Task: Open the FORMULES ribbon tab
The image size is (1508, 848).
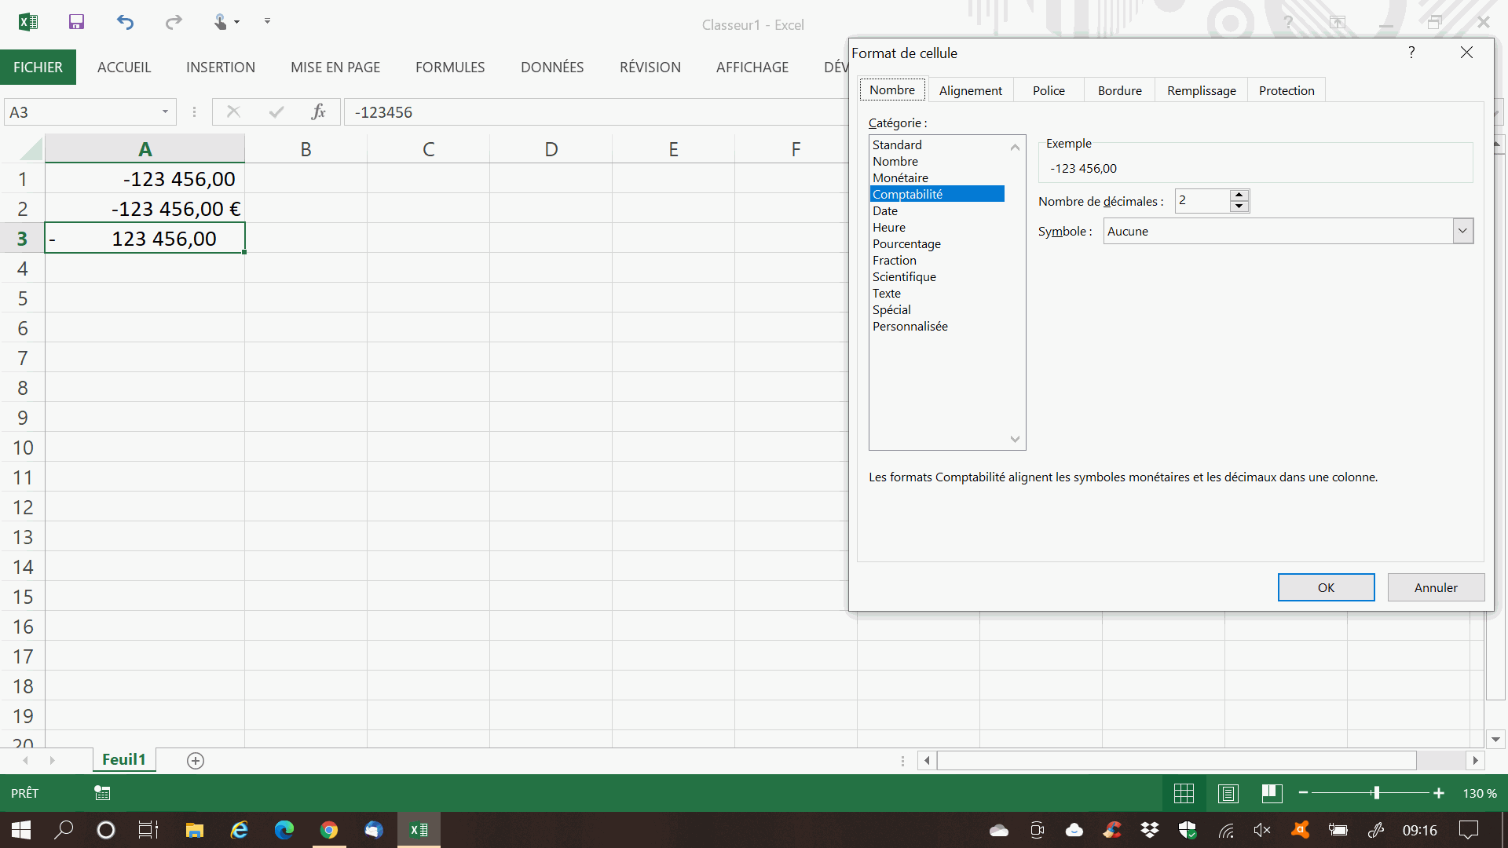Action: (450, 68)
